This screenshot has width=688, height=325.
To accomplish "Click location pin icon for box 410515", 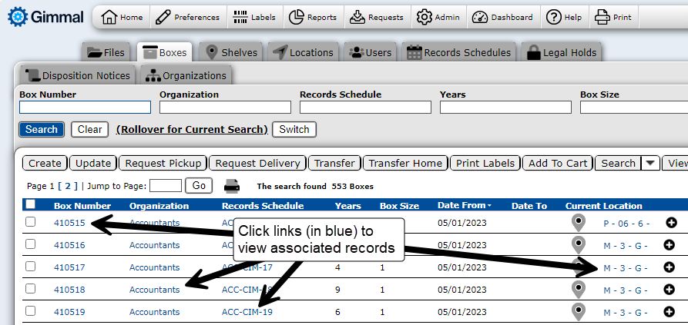I will pos(579,223).
